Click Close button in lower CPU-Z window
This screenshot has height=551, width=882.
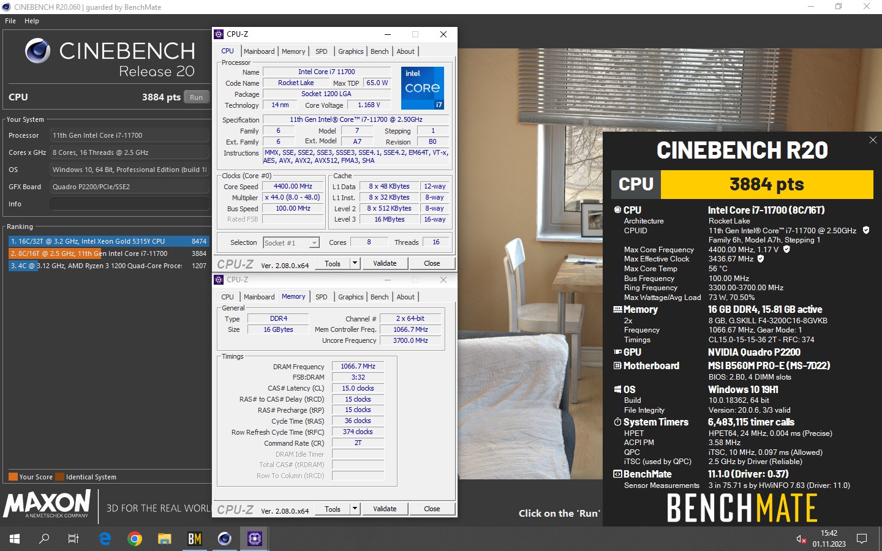click(x=432, y=509)
